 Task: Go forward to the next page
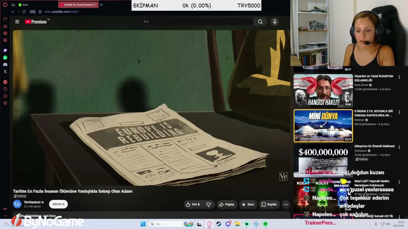[x=18, y=12]
